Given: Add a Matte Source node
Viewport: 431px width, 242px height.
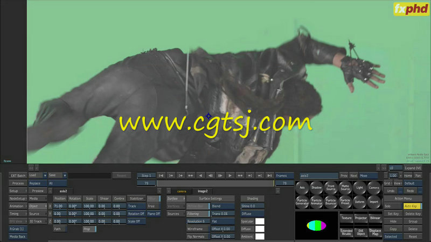Looking at the screenshot, I should click(x=345, y=188).
